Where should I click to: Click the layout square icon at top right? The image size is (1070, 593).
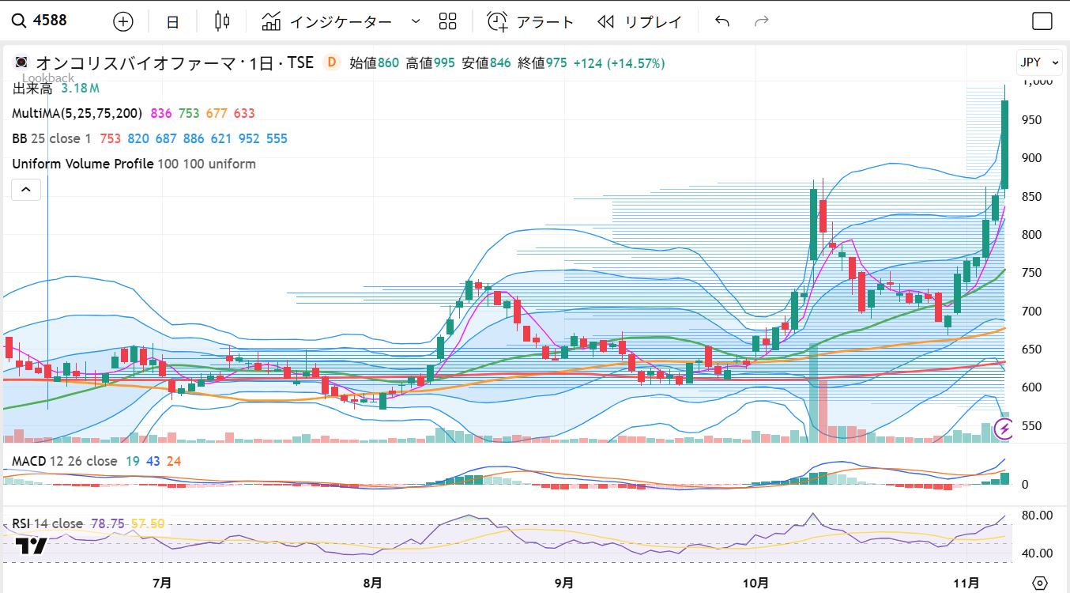point(1042,21)
